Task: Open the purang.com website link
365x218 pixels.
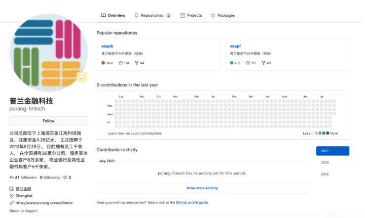Action: [x=44, y=203]
